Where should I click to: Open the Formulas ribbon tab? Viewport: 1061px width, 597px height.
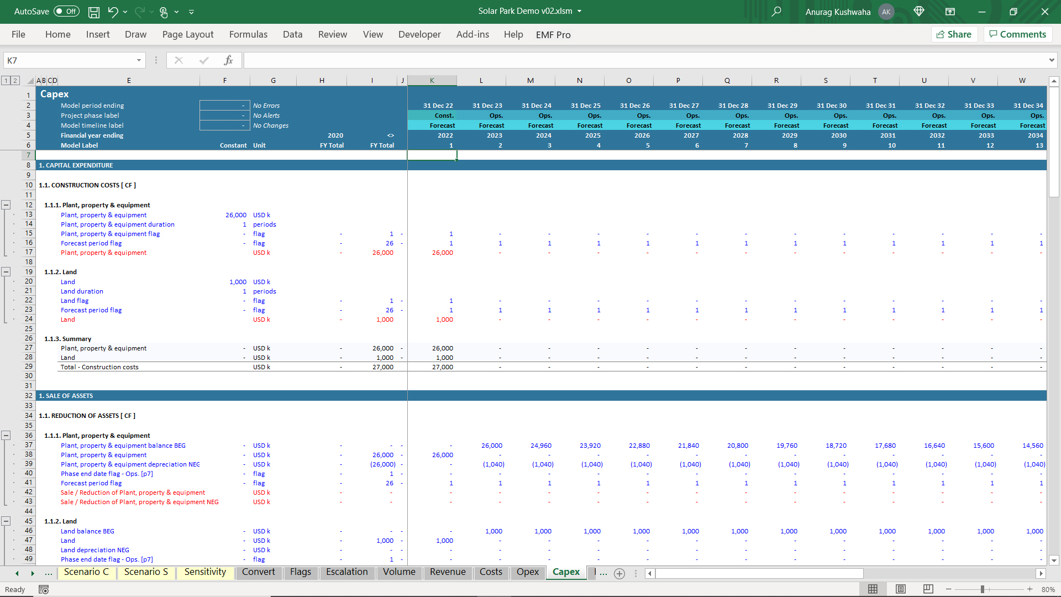[248, 34]
